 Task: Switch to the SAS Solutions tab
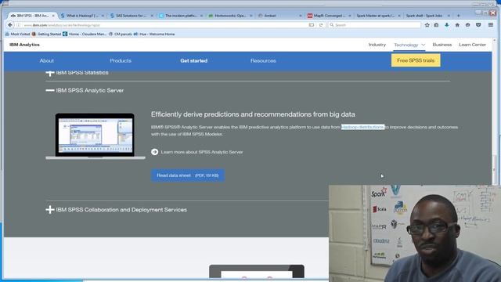coord(132,16)
